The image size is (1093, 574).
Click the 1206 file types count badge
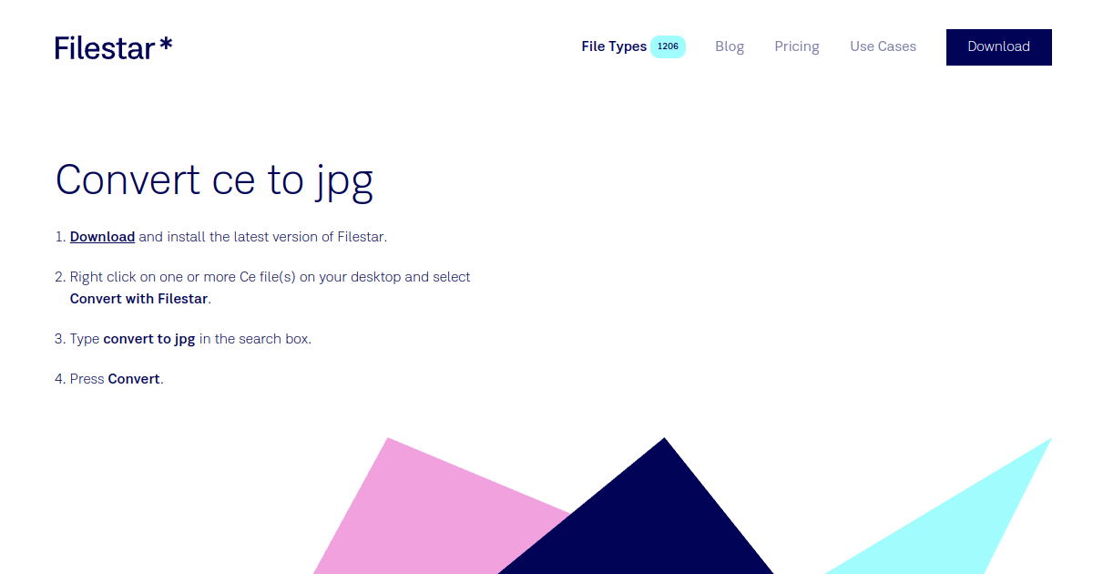click(668, 46)
